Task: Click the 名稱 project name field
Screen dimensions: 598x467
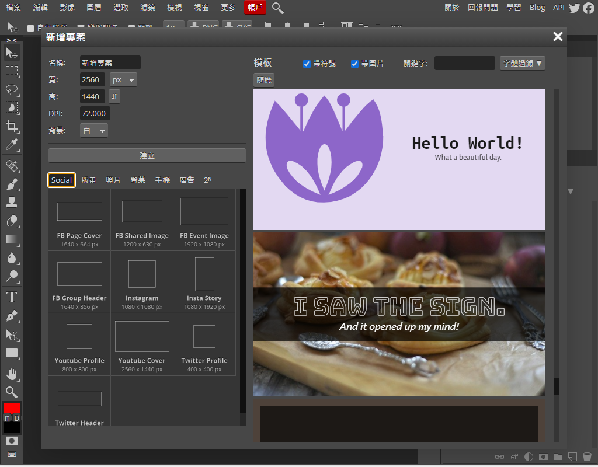Action: pyautogui.click(x=110, y=63)
